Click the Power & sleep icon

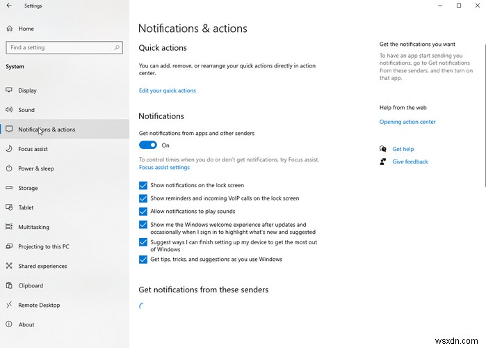tap(9, 168)
